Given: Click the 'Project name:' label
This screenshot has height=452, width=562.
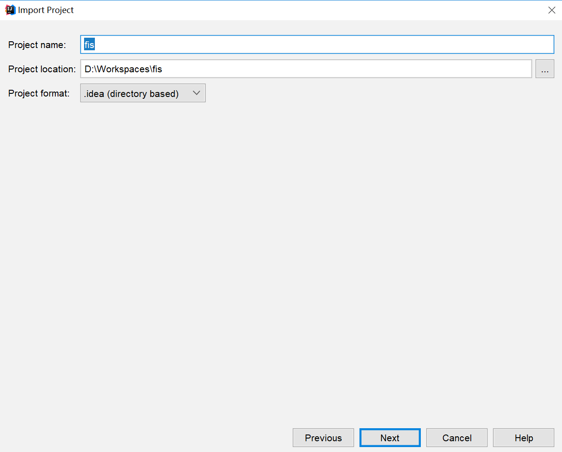Looking at the screenshot, I should click(37, 45).
